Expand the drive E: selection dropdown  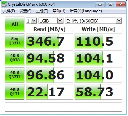[x=94, y=21]
